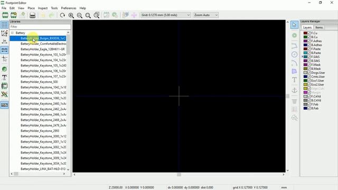Open the Preferences menu
Viewport: 338px width, 190px height.
point(69,8)
